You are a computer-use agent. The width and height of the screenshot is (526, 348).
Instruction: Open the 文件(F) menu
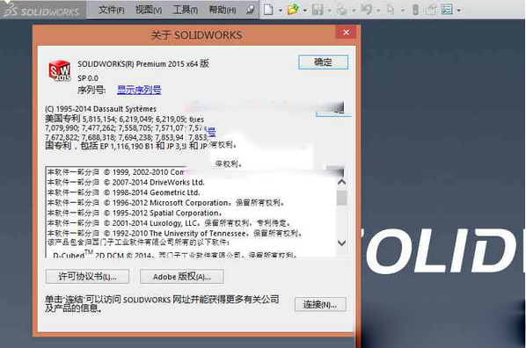point(111,10)
